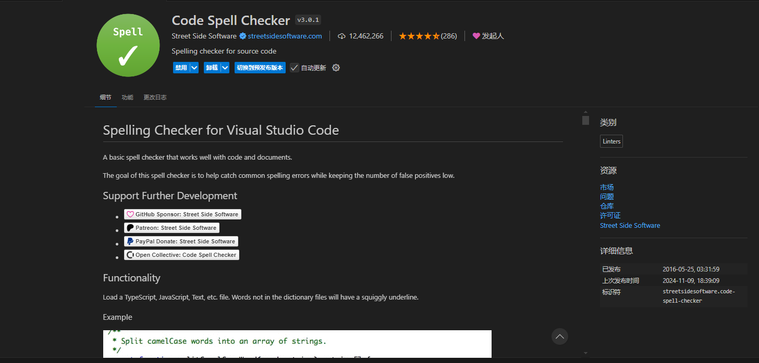This screenshot has width=759, height=363.
Task: Click the 发起人 sponsor heart icon
Action: [x=476, y=36]
